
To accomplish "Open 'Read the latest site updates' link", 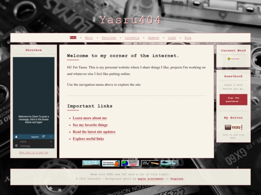I will (x=94, y=132).
